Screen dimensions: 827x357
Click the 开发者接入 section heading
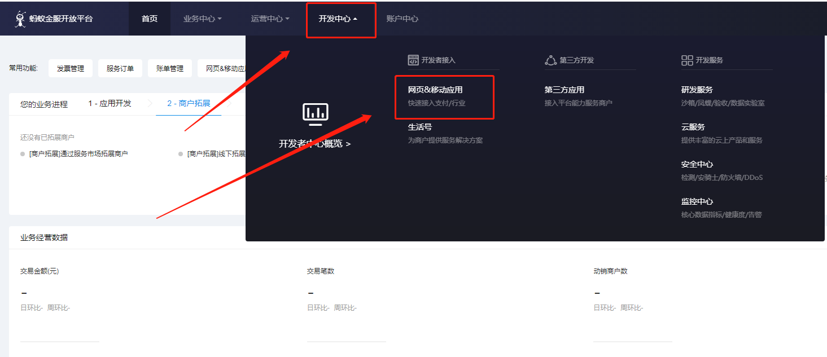click(x=438, y=60)
